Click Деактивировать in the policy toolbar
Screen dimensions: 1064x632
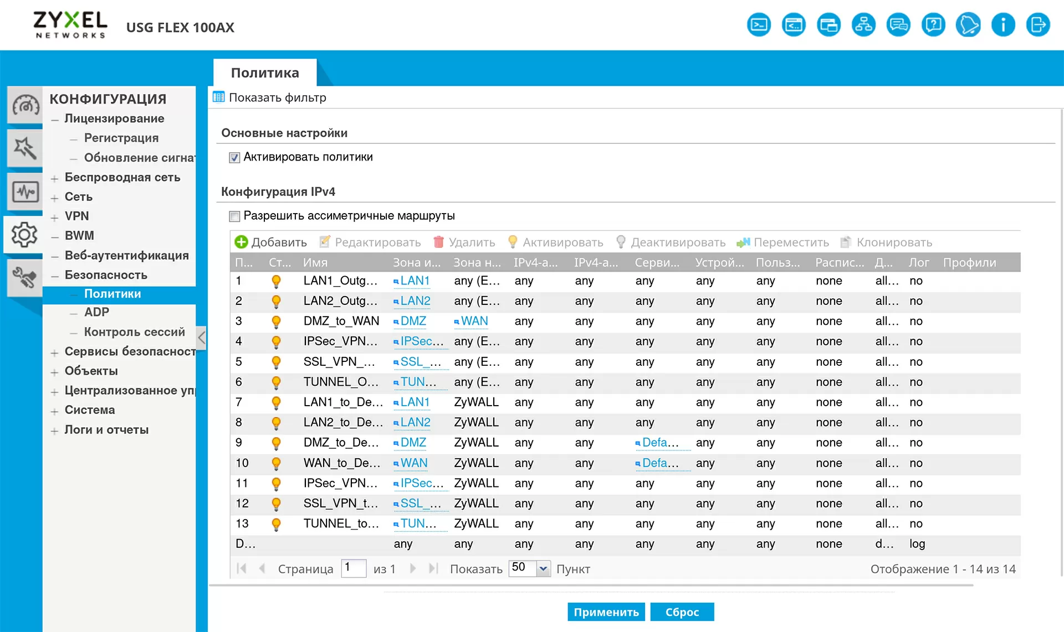coord(671,242)
